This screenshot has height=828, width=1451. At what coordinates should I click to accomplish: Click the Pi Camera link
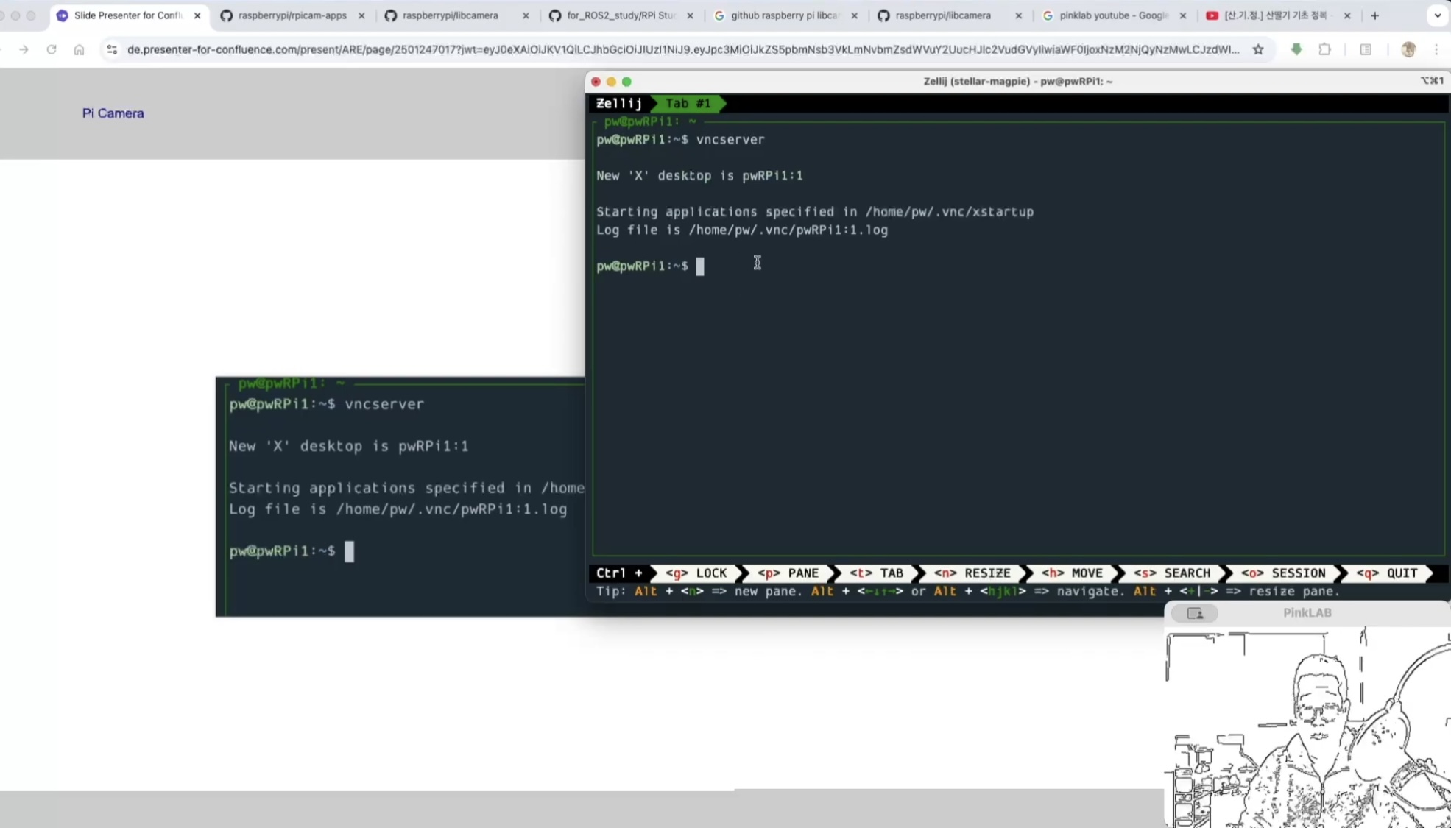click(x=113, y=113)
